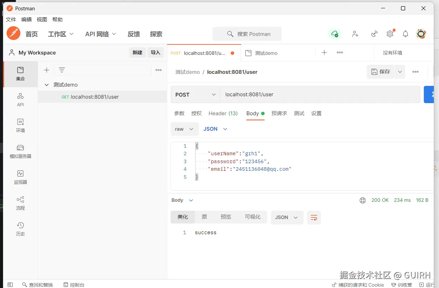Open 查找和替换 in the status bar
Image resolution: width=439 pixels, height=288 pixels.
pos(38,285)
